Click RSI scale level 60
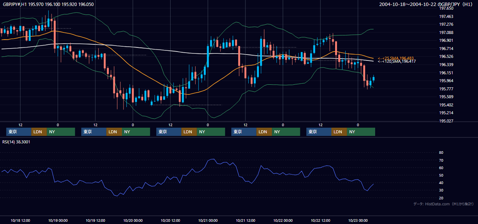The height and width of the screenshot is (224, 478). pyautogui.click(x=441, y=168)
